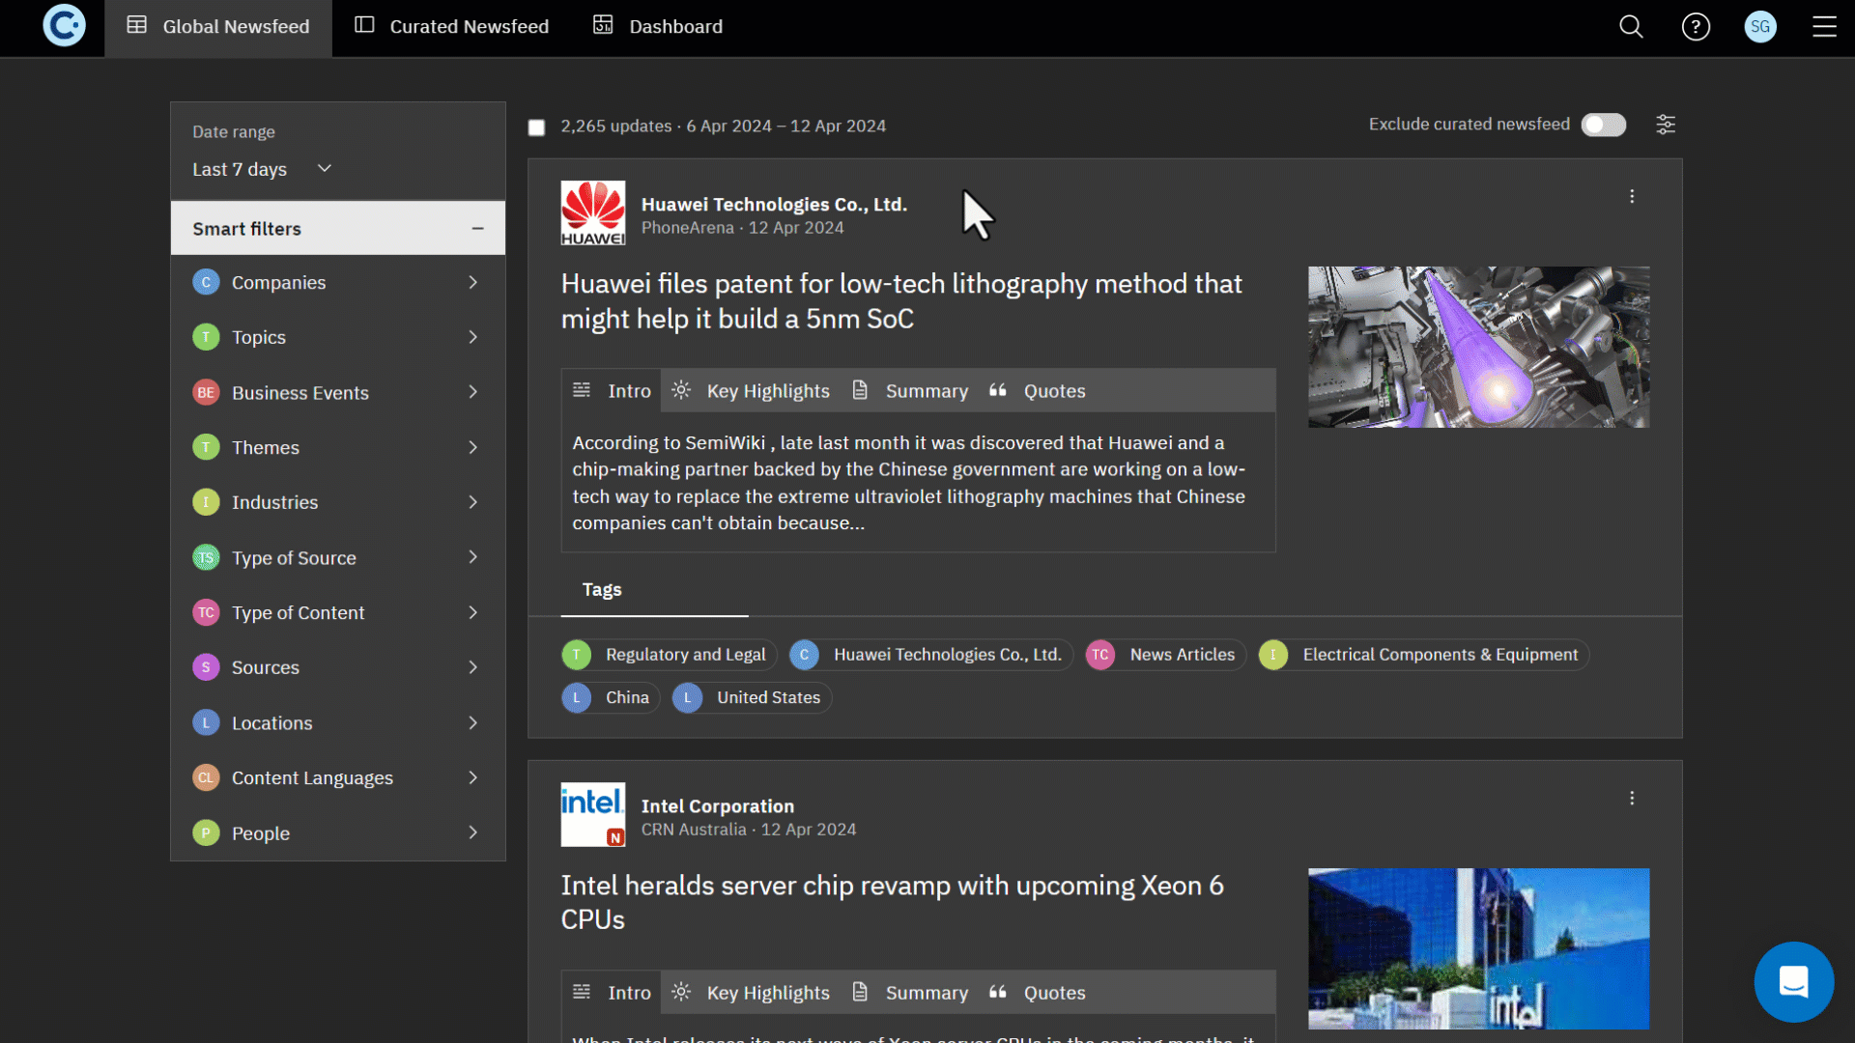Click the Huawei company logo
1855x1043 pixels.
pyautogui.click(x=593, y=212)
